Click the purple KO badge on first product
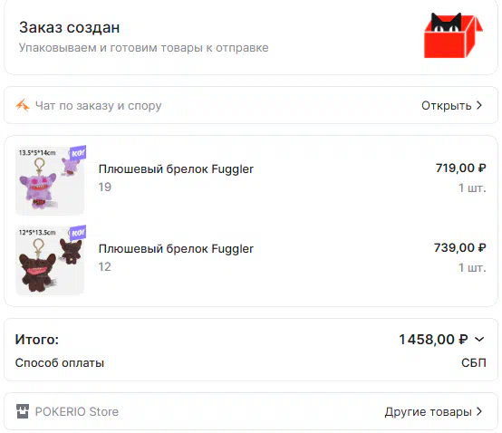 (x=78, y=153)
